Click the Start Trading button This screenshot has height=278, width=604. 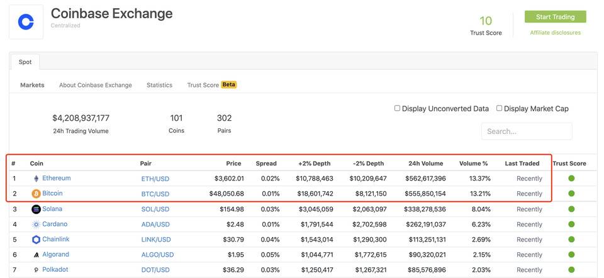[x=555, y=17]
